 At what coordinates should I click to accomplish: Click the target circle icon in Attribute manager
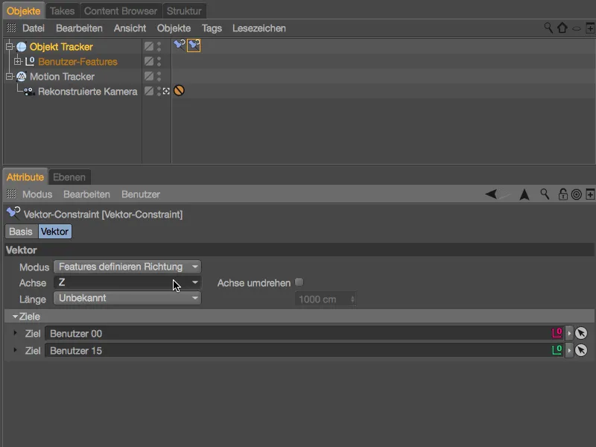577,194
